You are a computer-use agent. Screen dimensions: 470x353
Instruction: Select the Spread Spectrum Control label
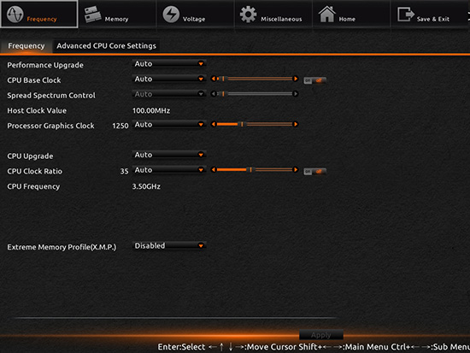point(51,96)
